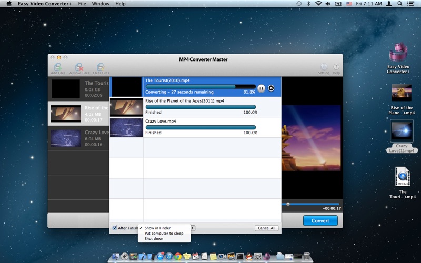This screenshot has height=263, width=421.
Task: Click the blue Convert button
Action: coord(320,220)
